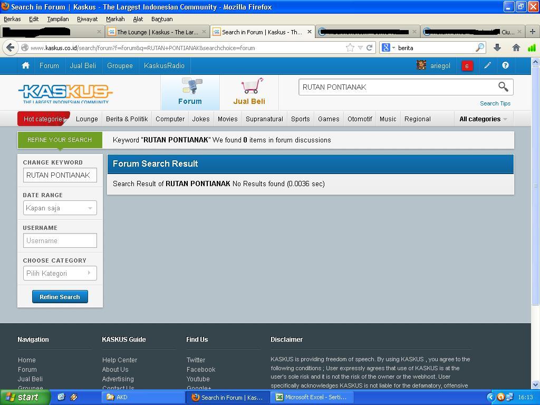The width and height of the screenshot is (540, 405).
Task: Switch to Microsoft Excel taskbar item
Action: 312,397
